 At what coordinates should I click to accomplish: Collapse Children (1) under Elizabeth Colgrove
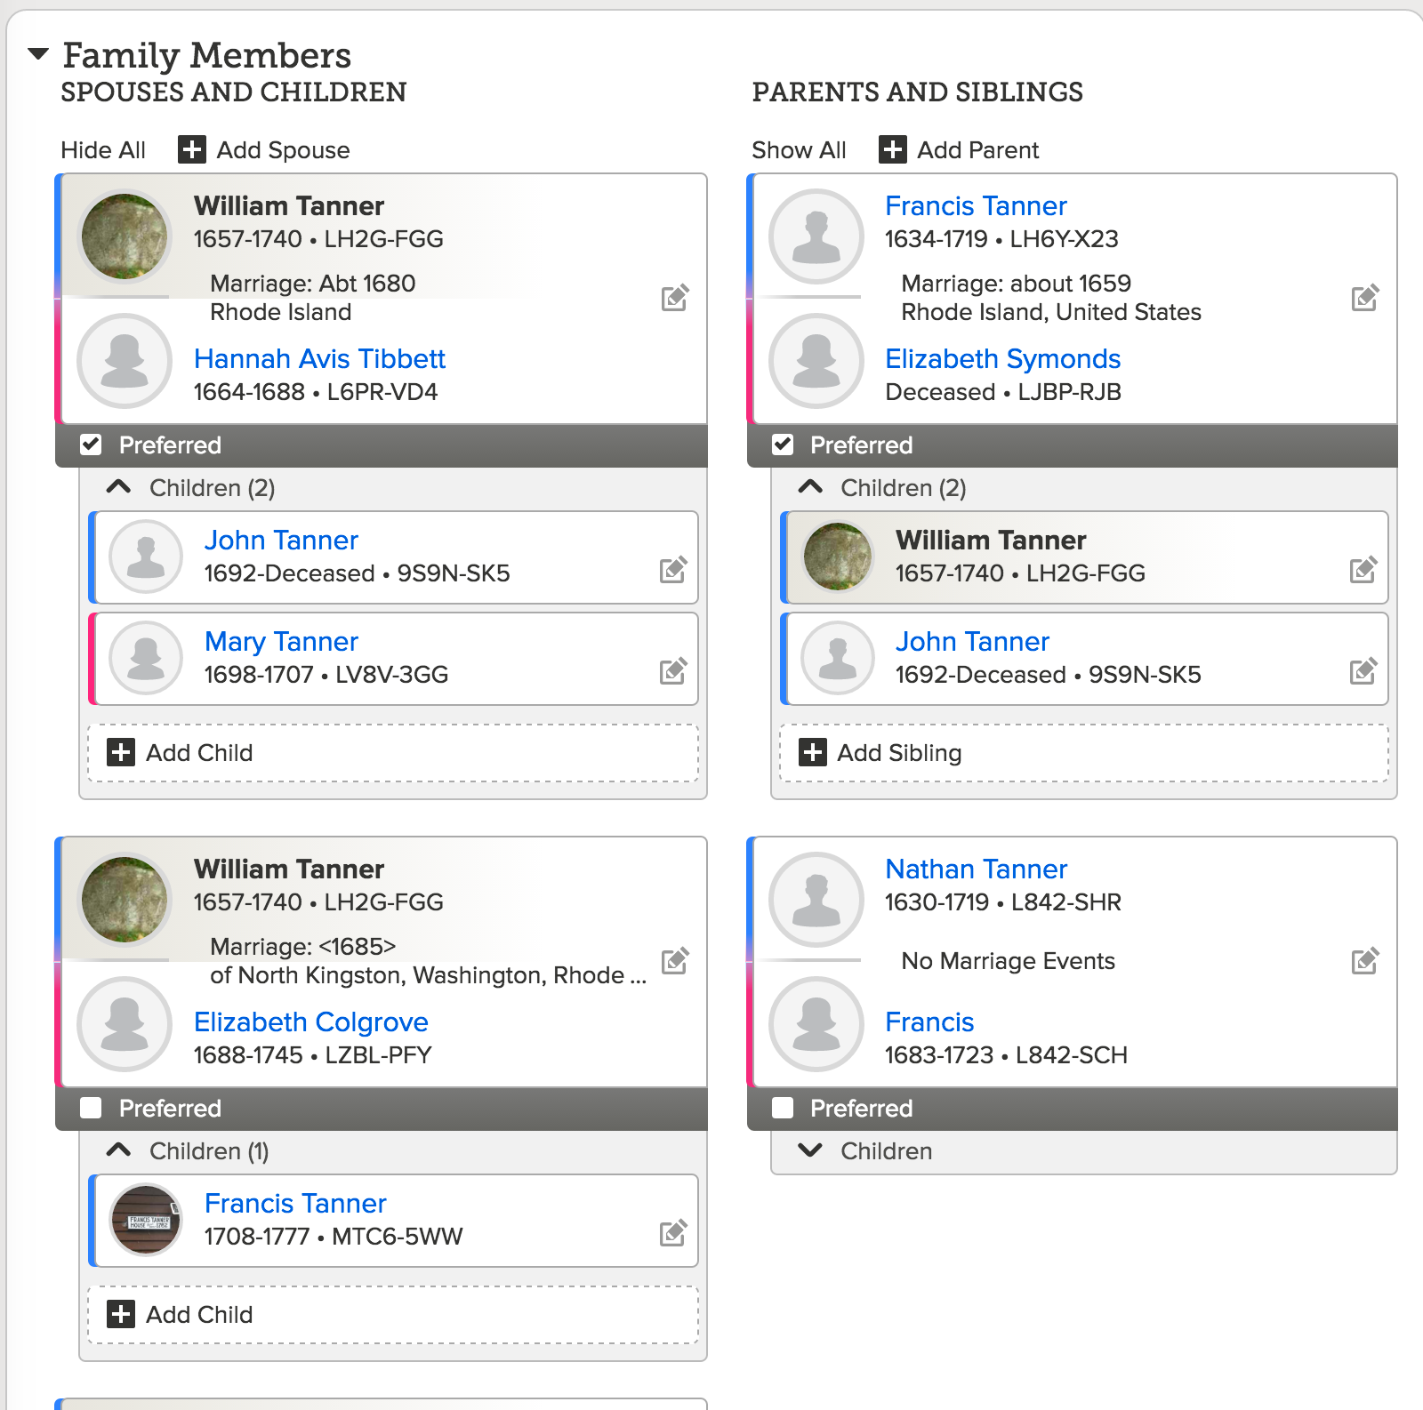click(x=118, y=1150)
